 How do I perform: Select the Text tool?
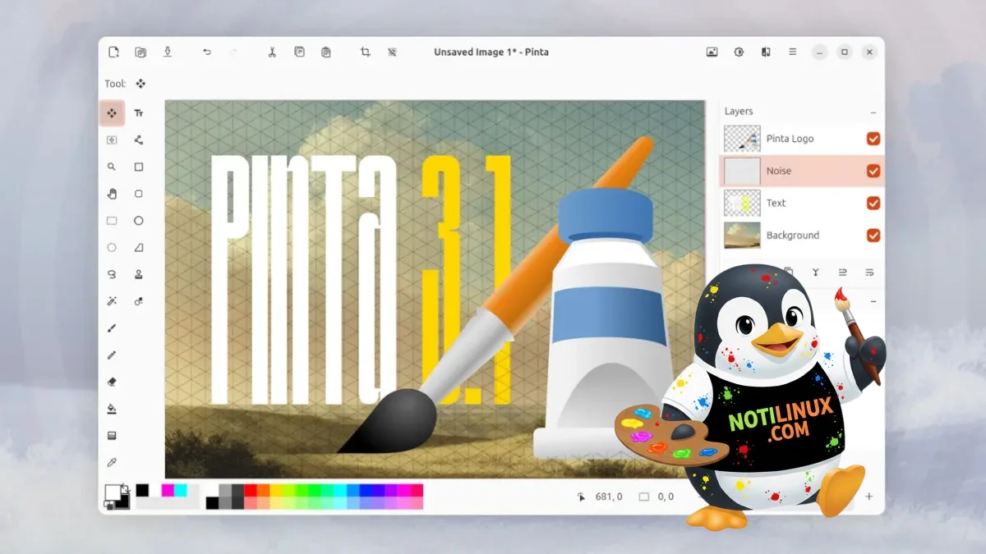tap(139, 113)
